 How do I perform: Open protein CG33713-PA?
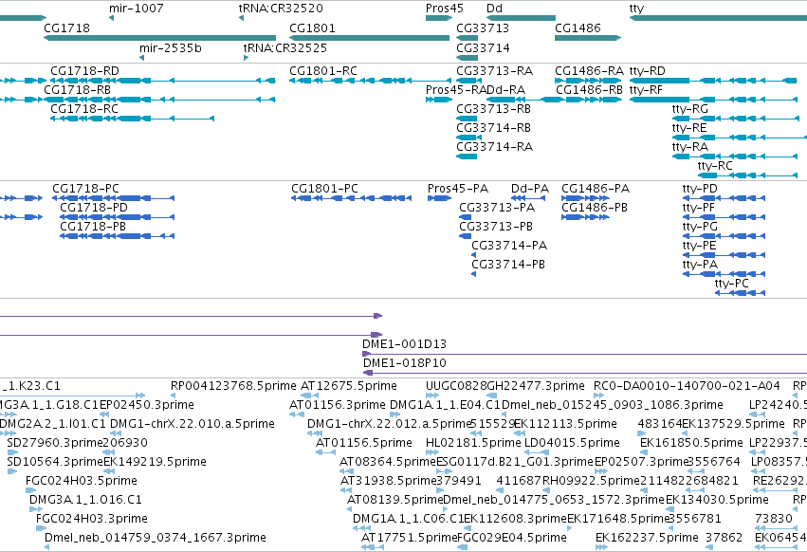click(x=466, y=217)
